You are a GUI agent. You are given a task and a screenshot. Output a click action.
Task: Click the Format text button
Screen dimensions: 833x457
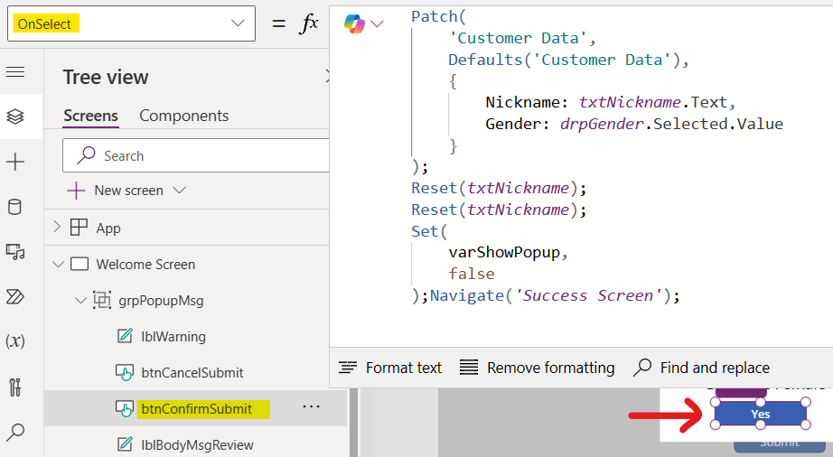pos(390,368)
